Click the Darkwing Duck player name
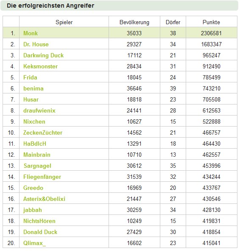 43,55
